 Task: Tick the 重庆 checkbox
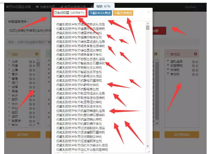[x=9, y=73]
